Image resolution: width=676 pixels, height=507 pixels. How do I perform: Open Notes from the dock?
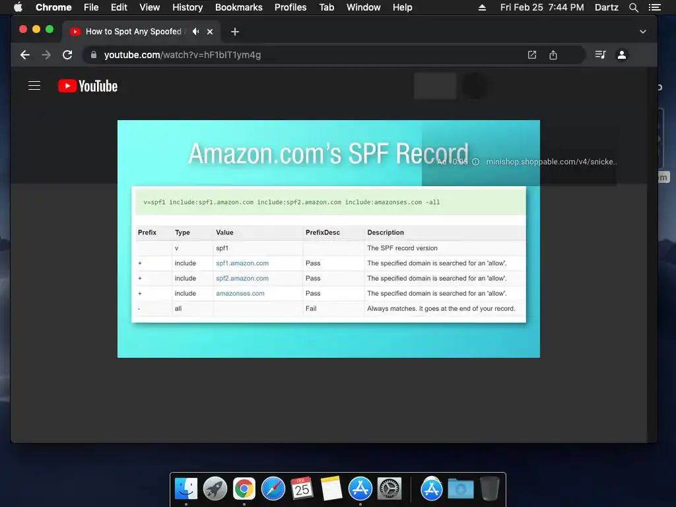[331, 489]
